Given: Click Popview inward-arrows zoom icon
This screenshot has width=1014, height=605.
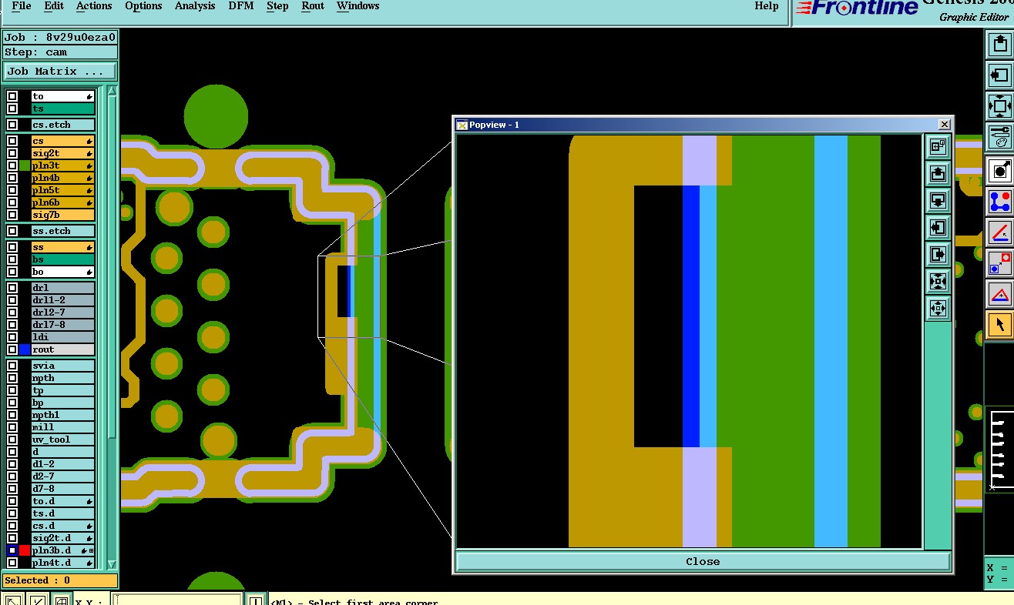Looking at the screenshot, I should click(x=938, y=282).
